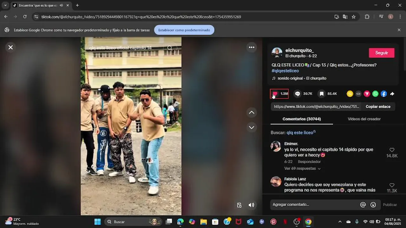This screenshot has width=406, height=228.
Task: Bookmark this page with star icon
Action: (354, 17)
